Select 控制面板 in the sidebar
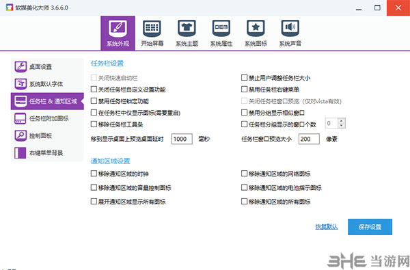Image resolution: width=410 pixels, height=270 pixels. pyautogui.click(x=47, y=135)
